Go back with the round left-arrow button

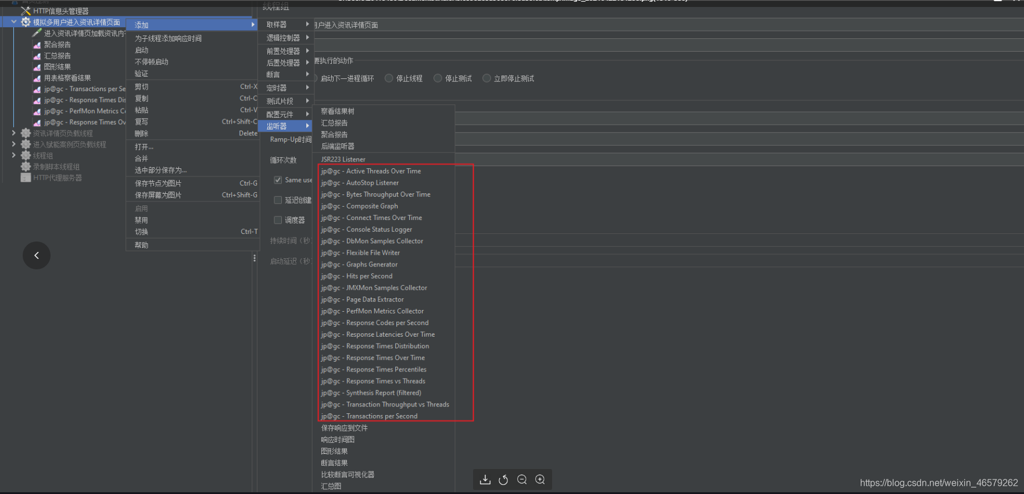[x=37, y=255]
